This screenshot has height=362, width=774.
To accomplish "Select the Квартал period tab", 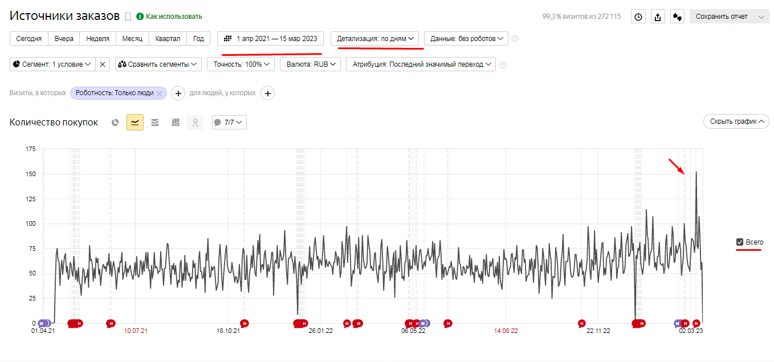I will pos(168,38).
